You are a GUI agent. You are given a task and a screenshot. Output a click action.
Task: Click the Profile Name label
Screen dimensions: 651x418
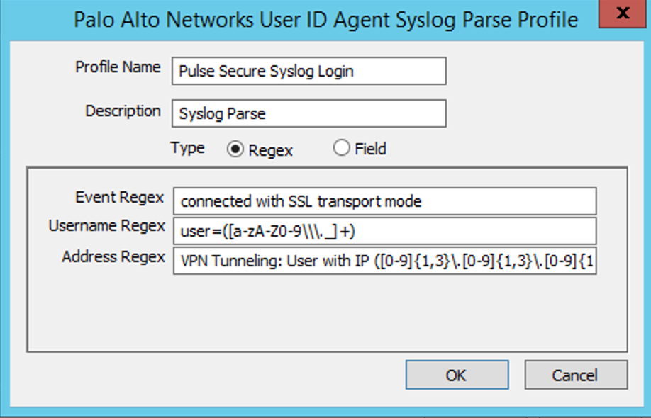point(118,67)
